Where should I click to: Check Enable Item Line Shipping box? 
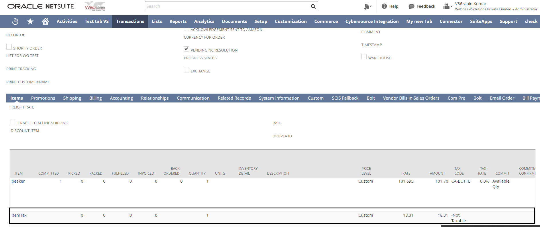pos(13,122)
